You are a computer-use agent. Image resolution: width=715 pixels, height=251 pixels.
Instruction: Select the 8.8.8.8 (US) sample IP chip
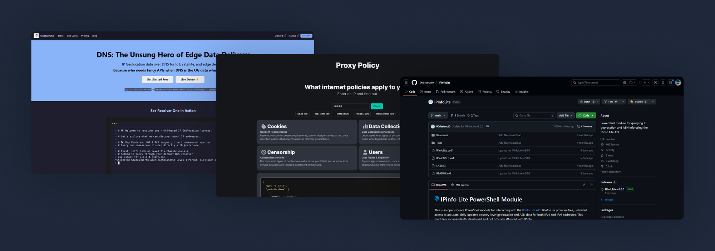[x=302, y=114]
